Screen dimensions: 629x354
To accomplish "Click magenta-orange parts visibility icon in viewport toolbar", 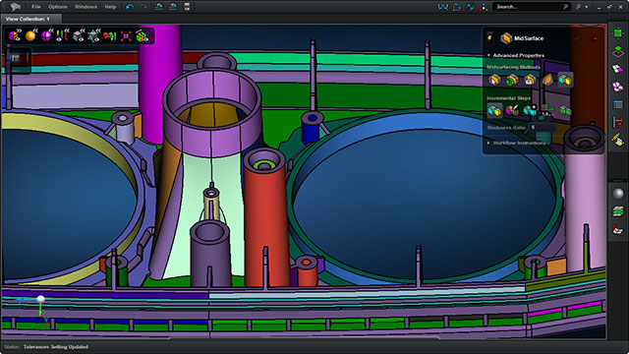I will (x=15, y=35).
